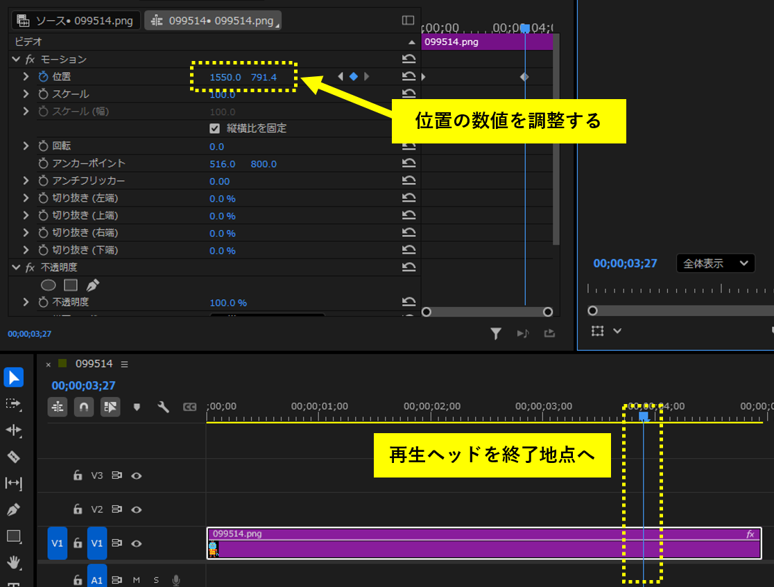Select the Hand tool
Screen dimensions: 774x587
(x=14, y=561)
